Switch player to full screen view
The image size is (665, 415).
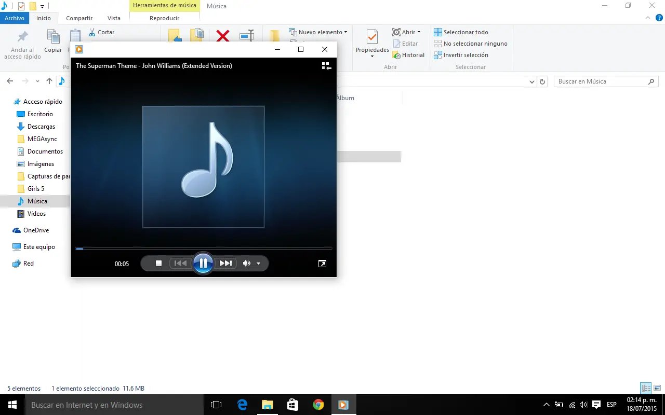coord(322,264)
